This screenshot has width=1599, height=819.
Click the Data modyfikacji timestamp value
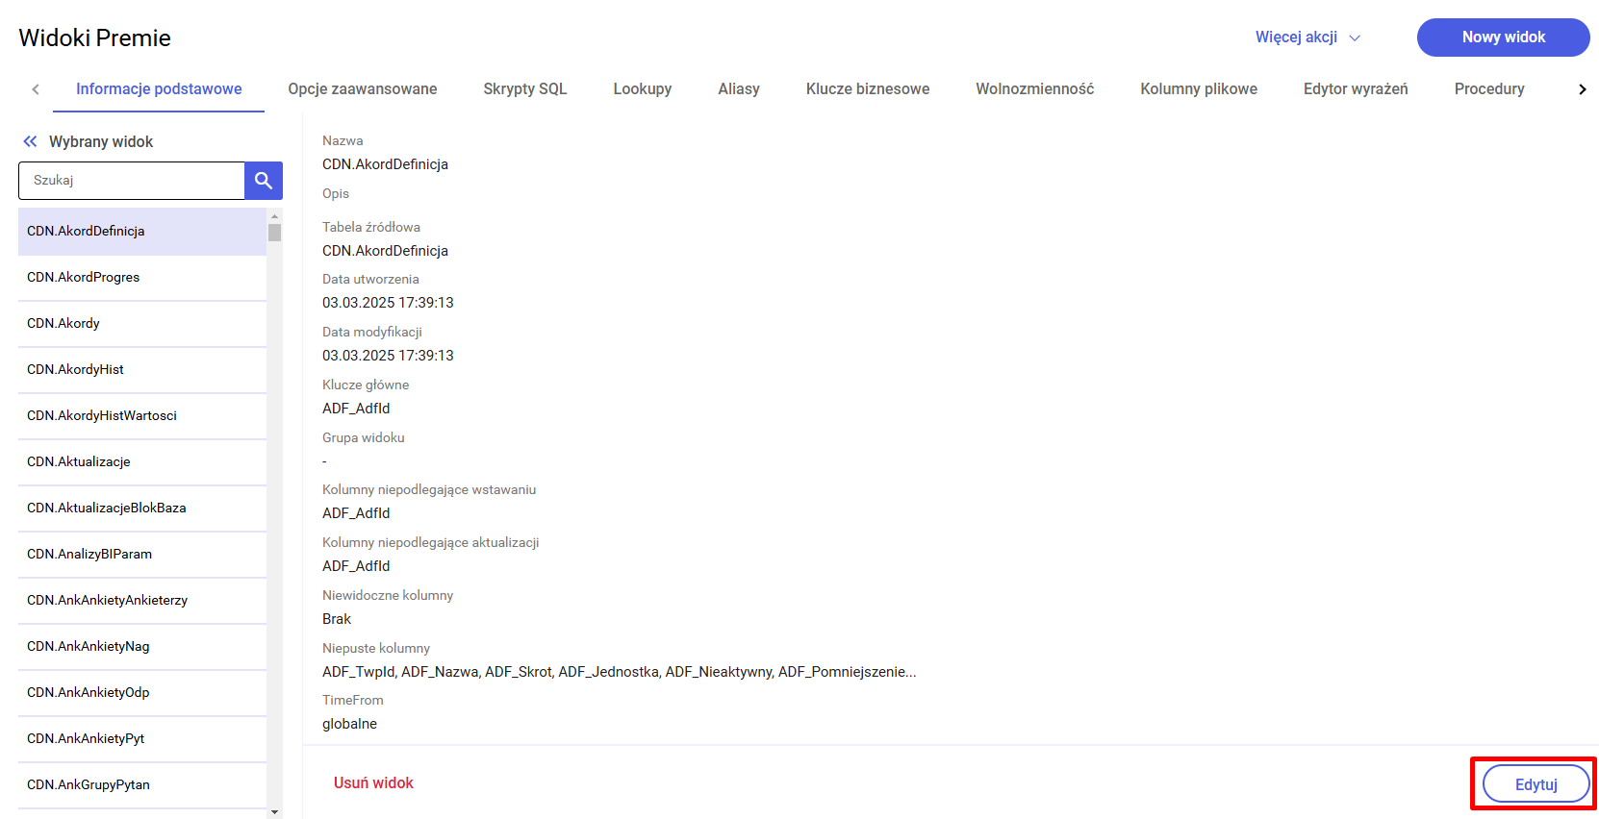pyautogui.click(x=388, y=356)
